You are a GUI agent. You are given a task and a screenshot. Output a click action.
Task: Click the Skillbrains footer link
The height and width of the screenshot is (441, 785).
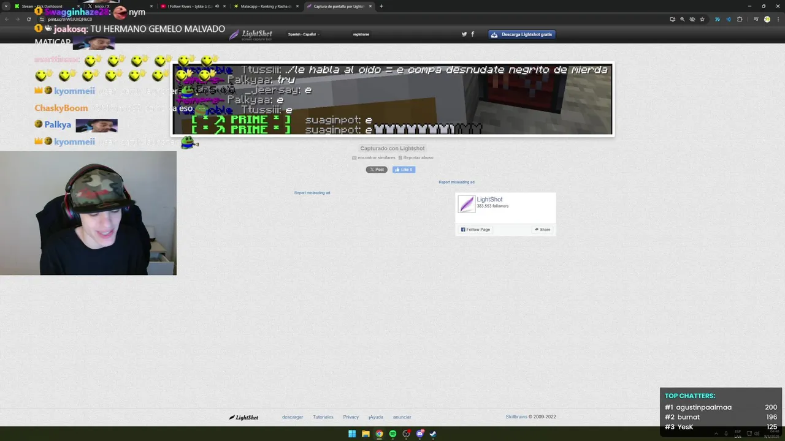pyautogui.click(x=516, y=417)
